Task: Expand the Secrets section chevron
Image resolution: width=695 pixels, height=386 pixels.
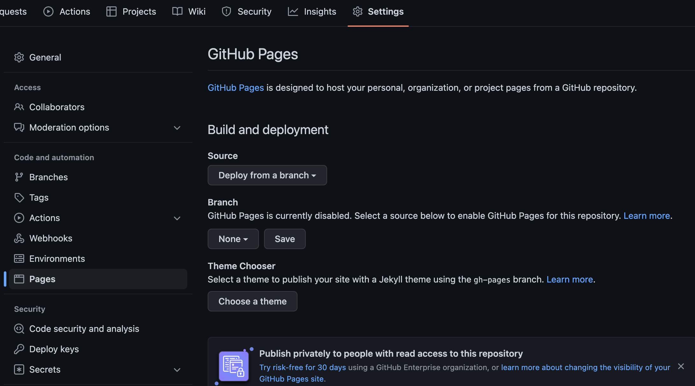Action: pos(177,370)
